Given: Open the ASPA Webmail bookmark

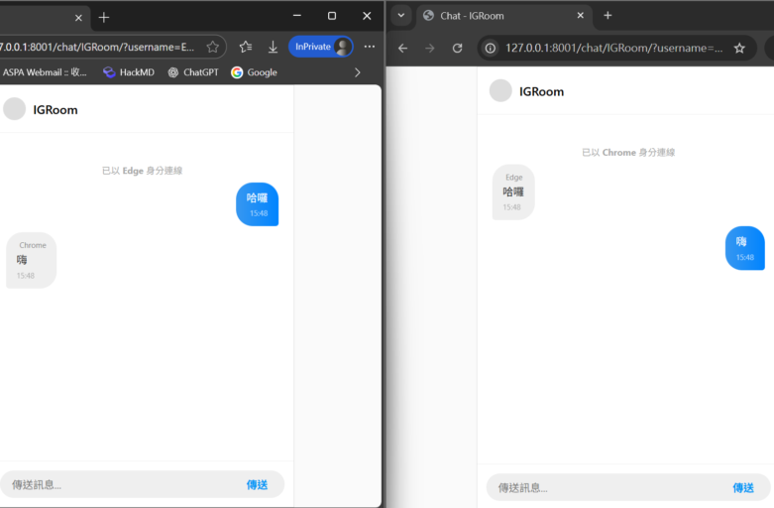Looking at the screenshot, I should [x=44, y=72].
